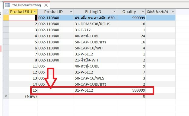Click cell 50-CAP-C6/WES
The image size is (189, 116).
point(95,78)
